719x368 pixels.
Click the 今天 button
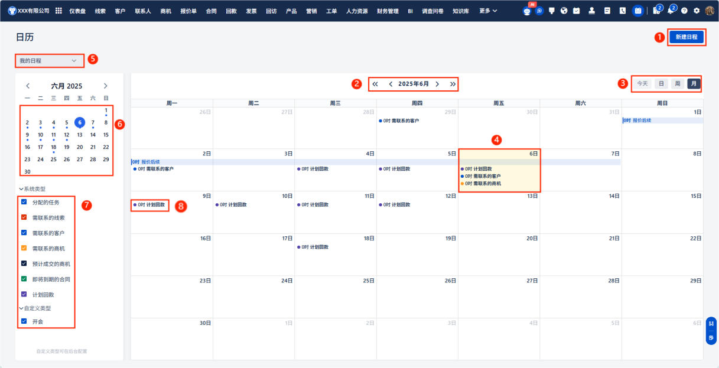[642, 84]
